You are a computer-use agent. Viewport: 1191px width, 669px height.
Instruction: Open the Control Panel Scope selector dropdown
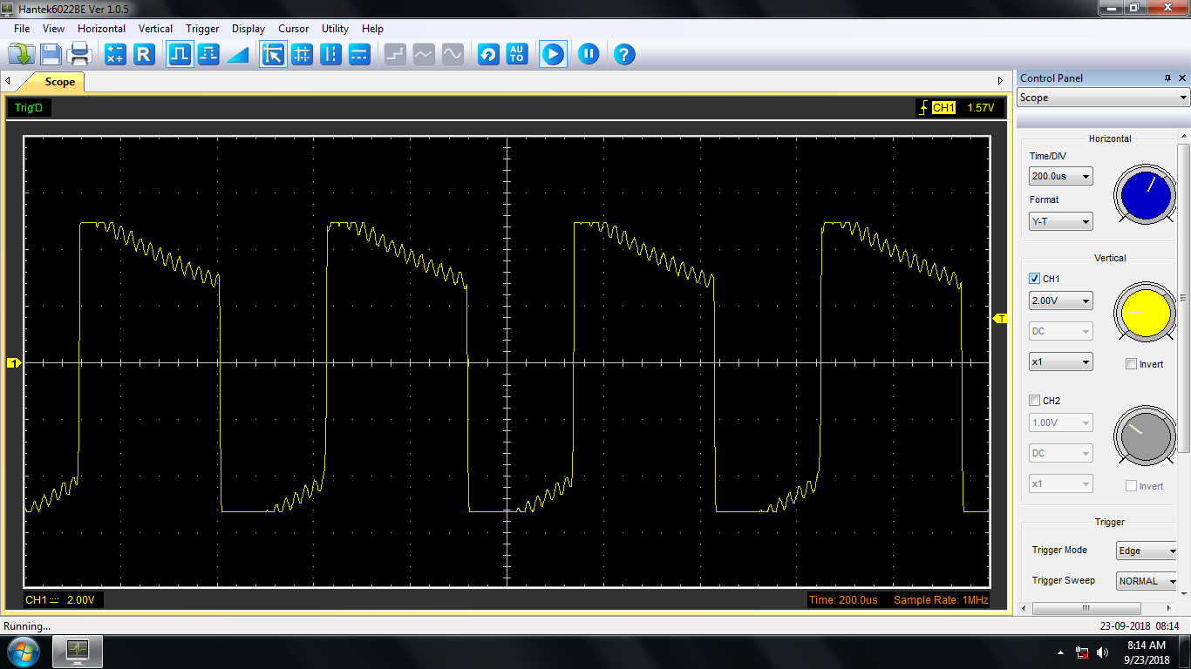[x=1103, y=98]
